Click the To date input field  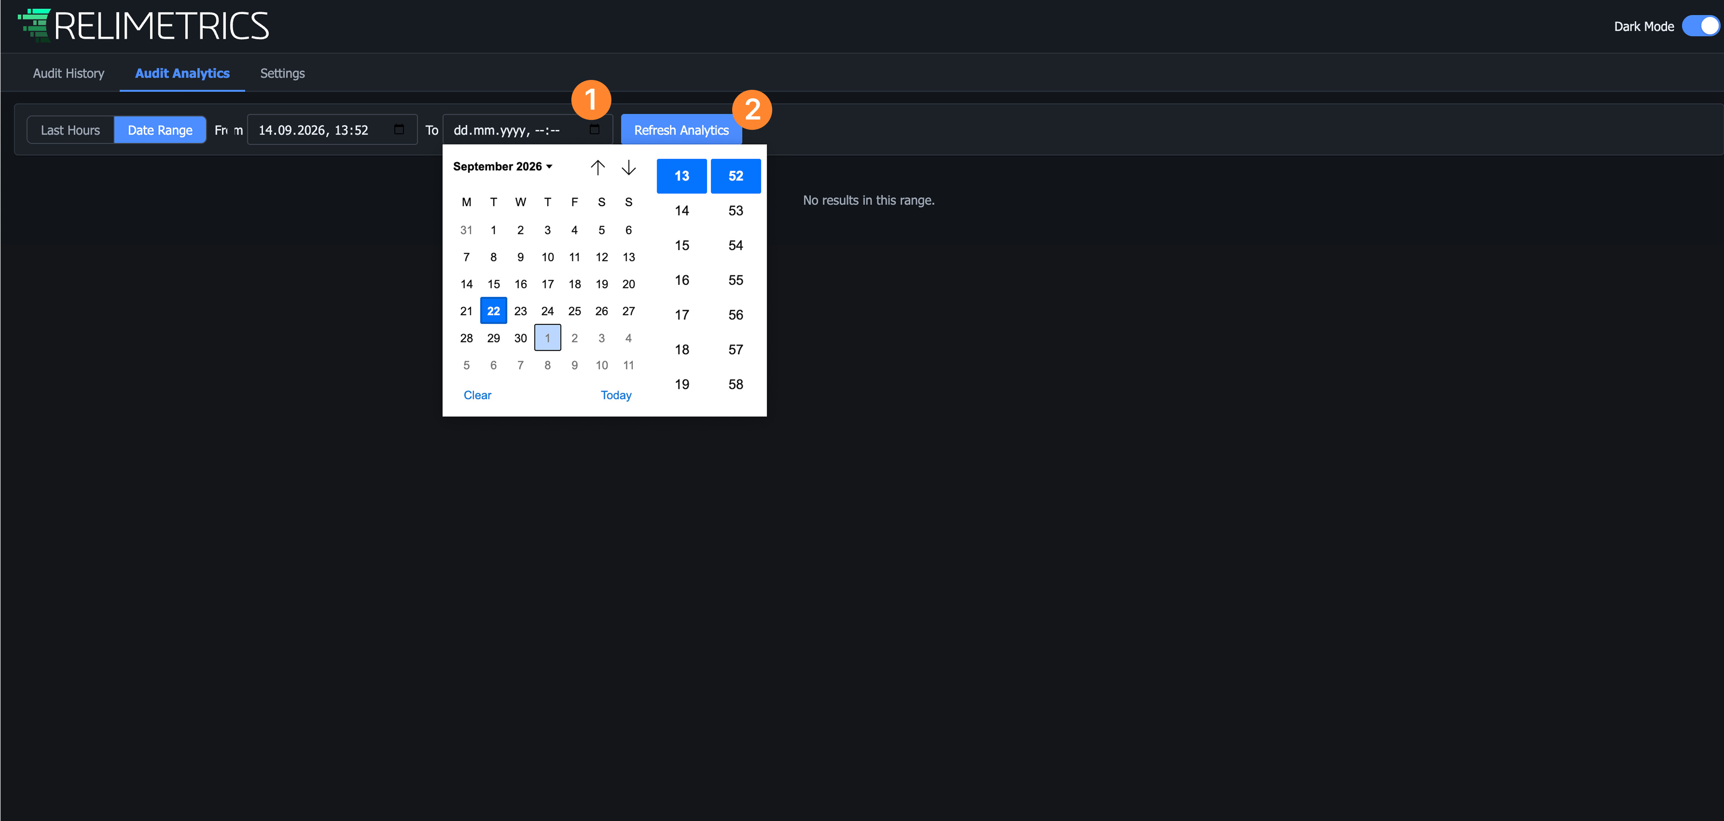tap(527, 130)
